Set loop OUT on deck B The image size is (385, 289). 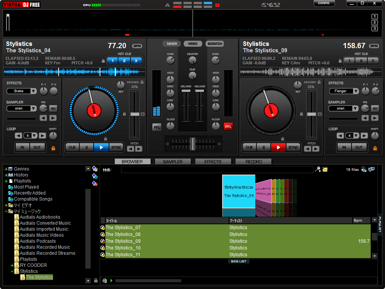point(359,148)
